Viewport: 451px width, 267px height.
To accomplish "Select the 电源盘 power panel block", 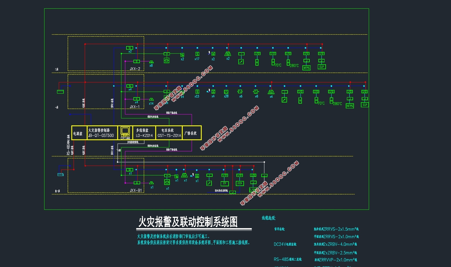I will pos(78,133).
